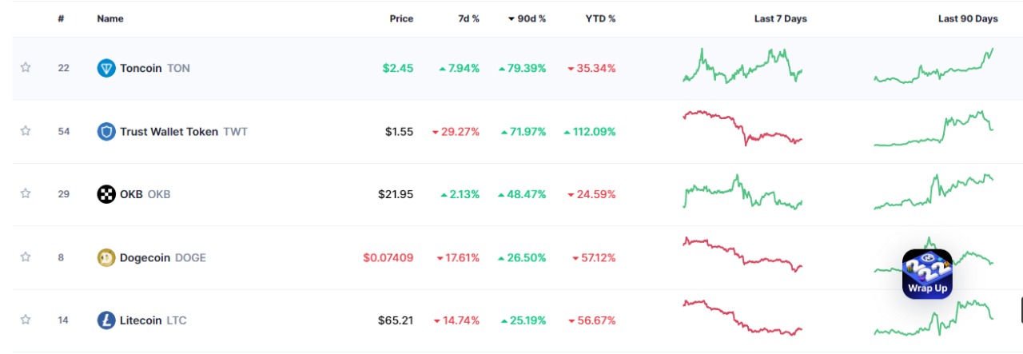Viewport: 1023px width, 354px height.
Task: Sort by the 90d % column header
Action: point(527,18)
